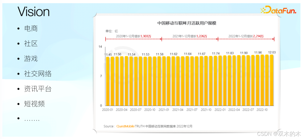
Task: Click the 2022-07 axis label
Action: [x=248, y=110]
